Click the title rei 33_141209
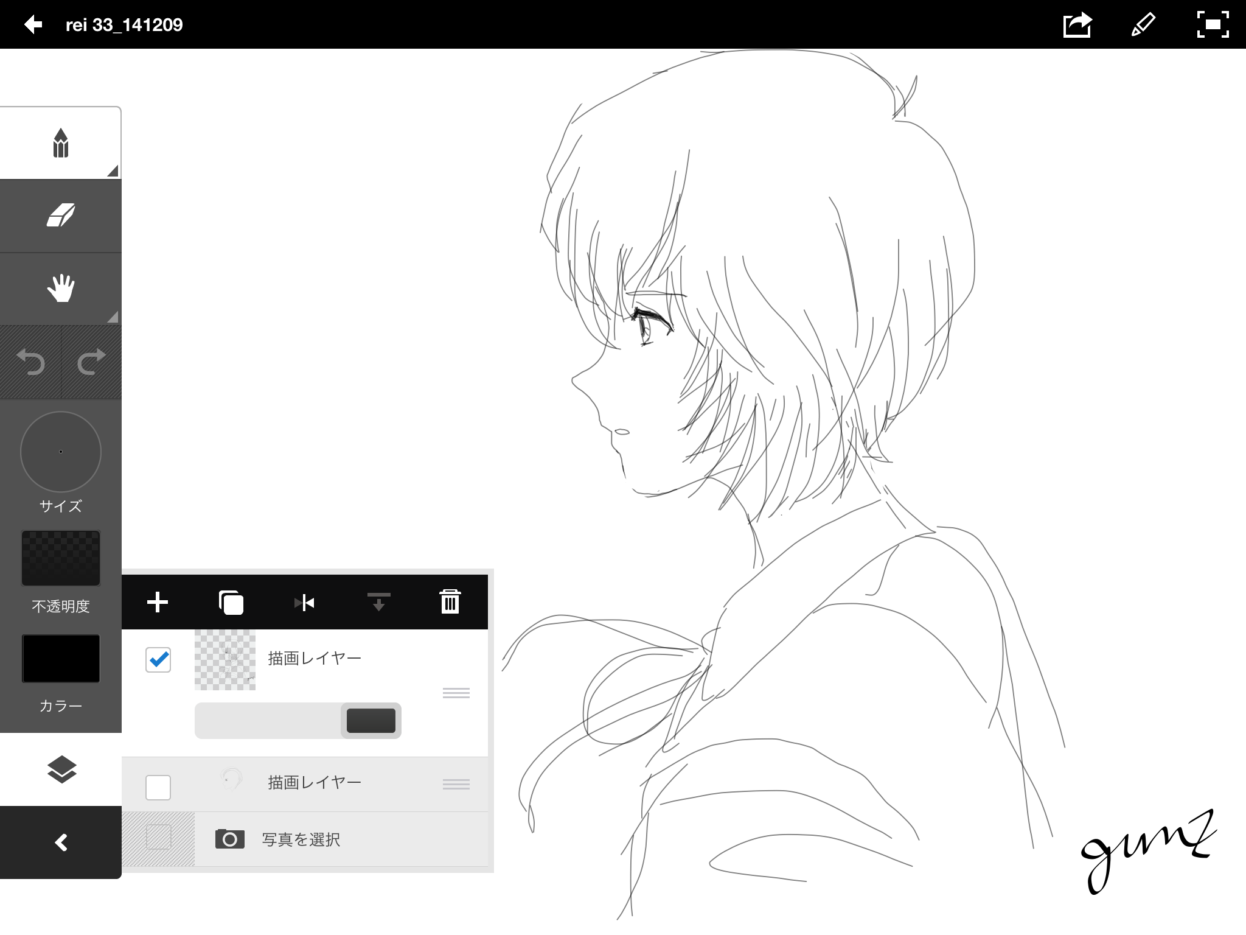Viewport: 1246px width, 935px height. click(x=124, y=25)
